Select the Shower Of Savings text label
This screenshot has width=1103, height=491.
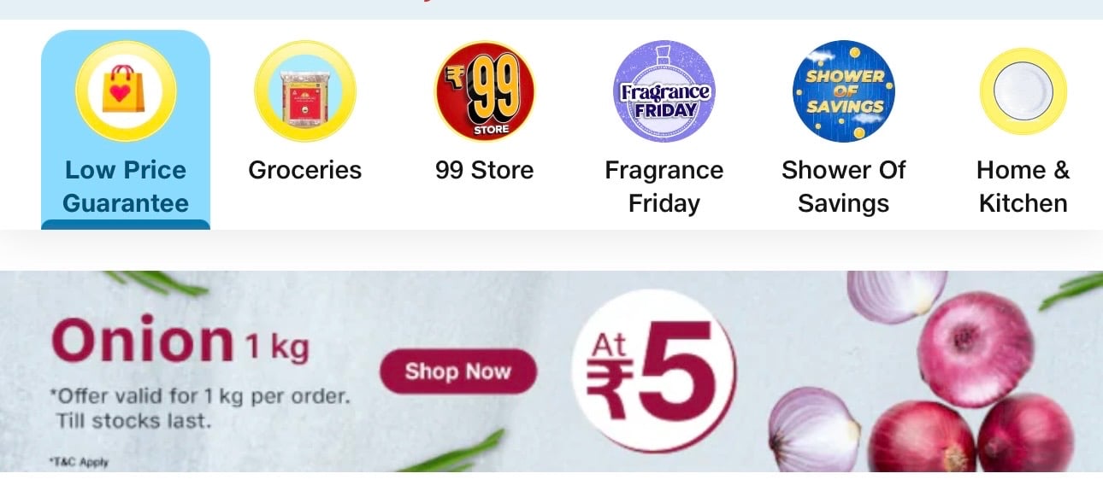pyautogui.click(x=844, y=186)
